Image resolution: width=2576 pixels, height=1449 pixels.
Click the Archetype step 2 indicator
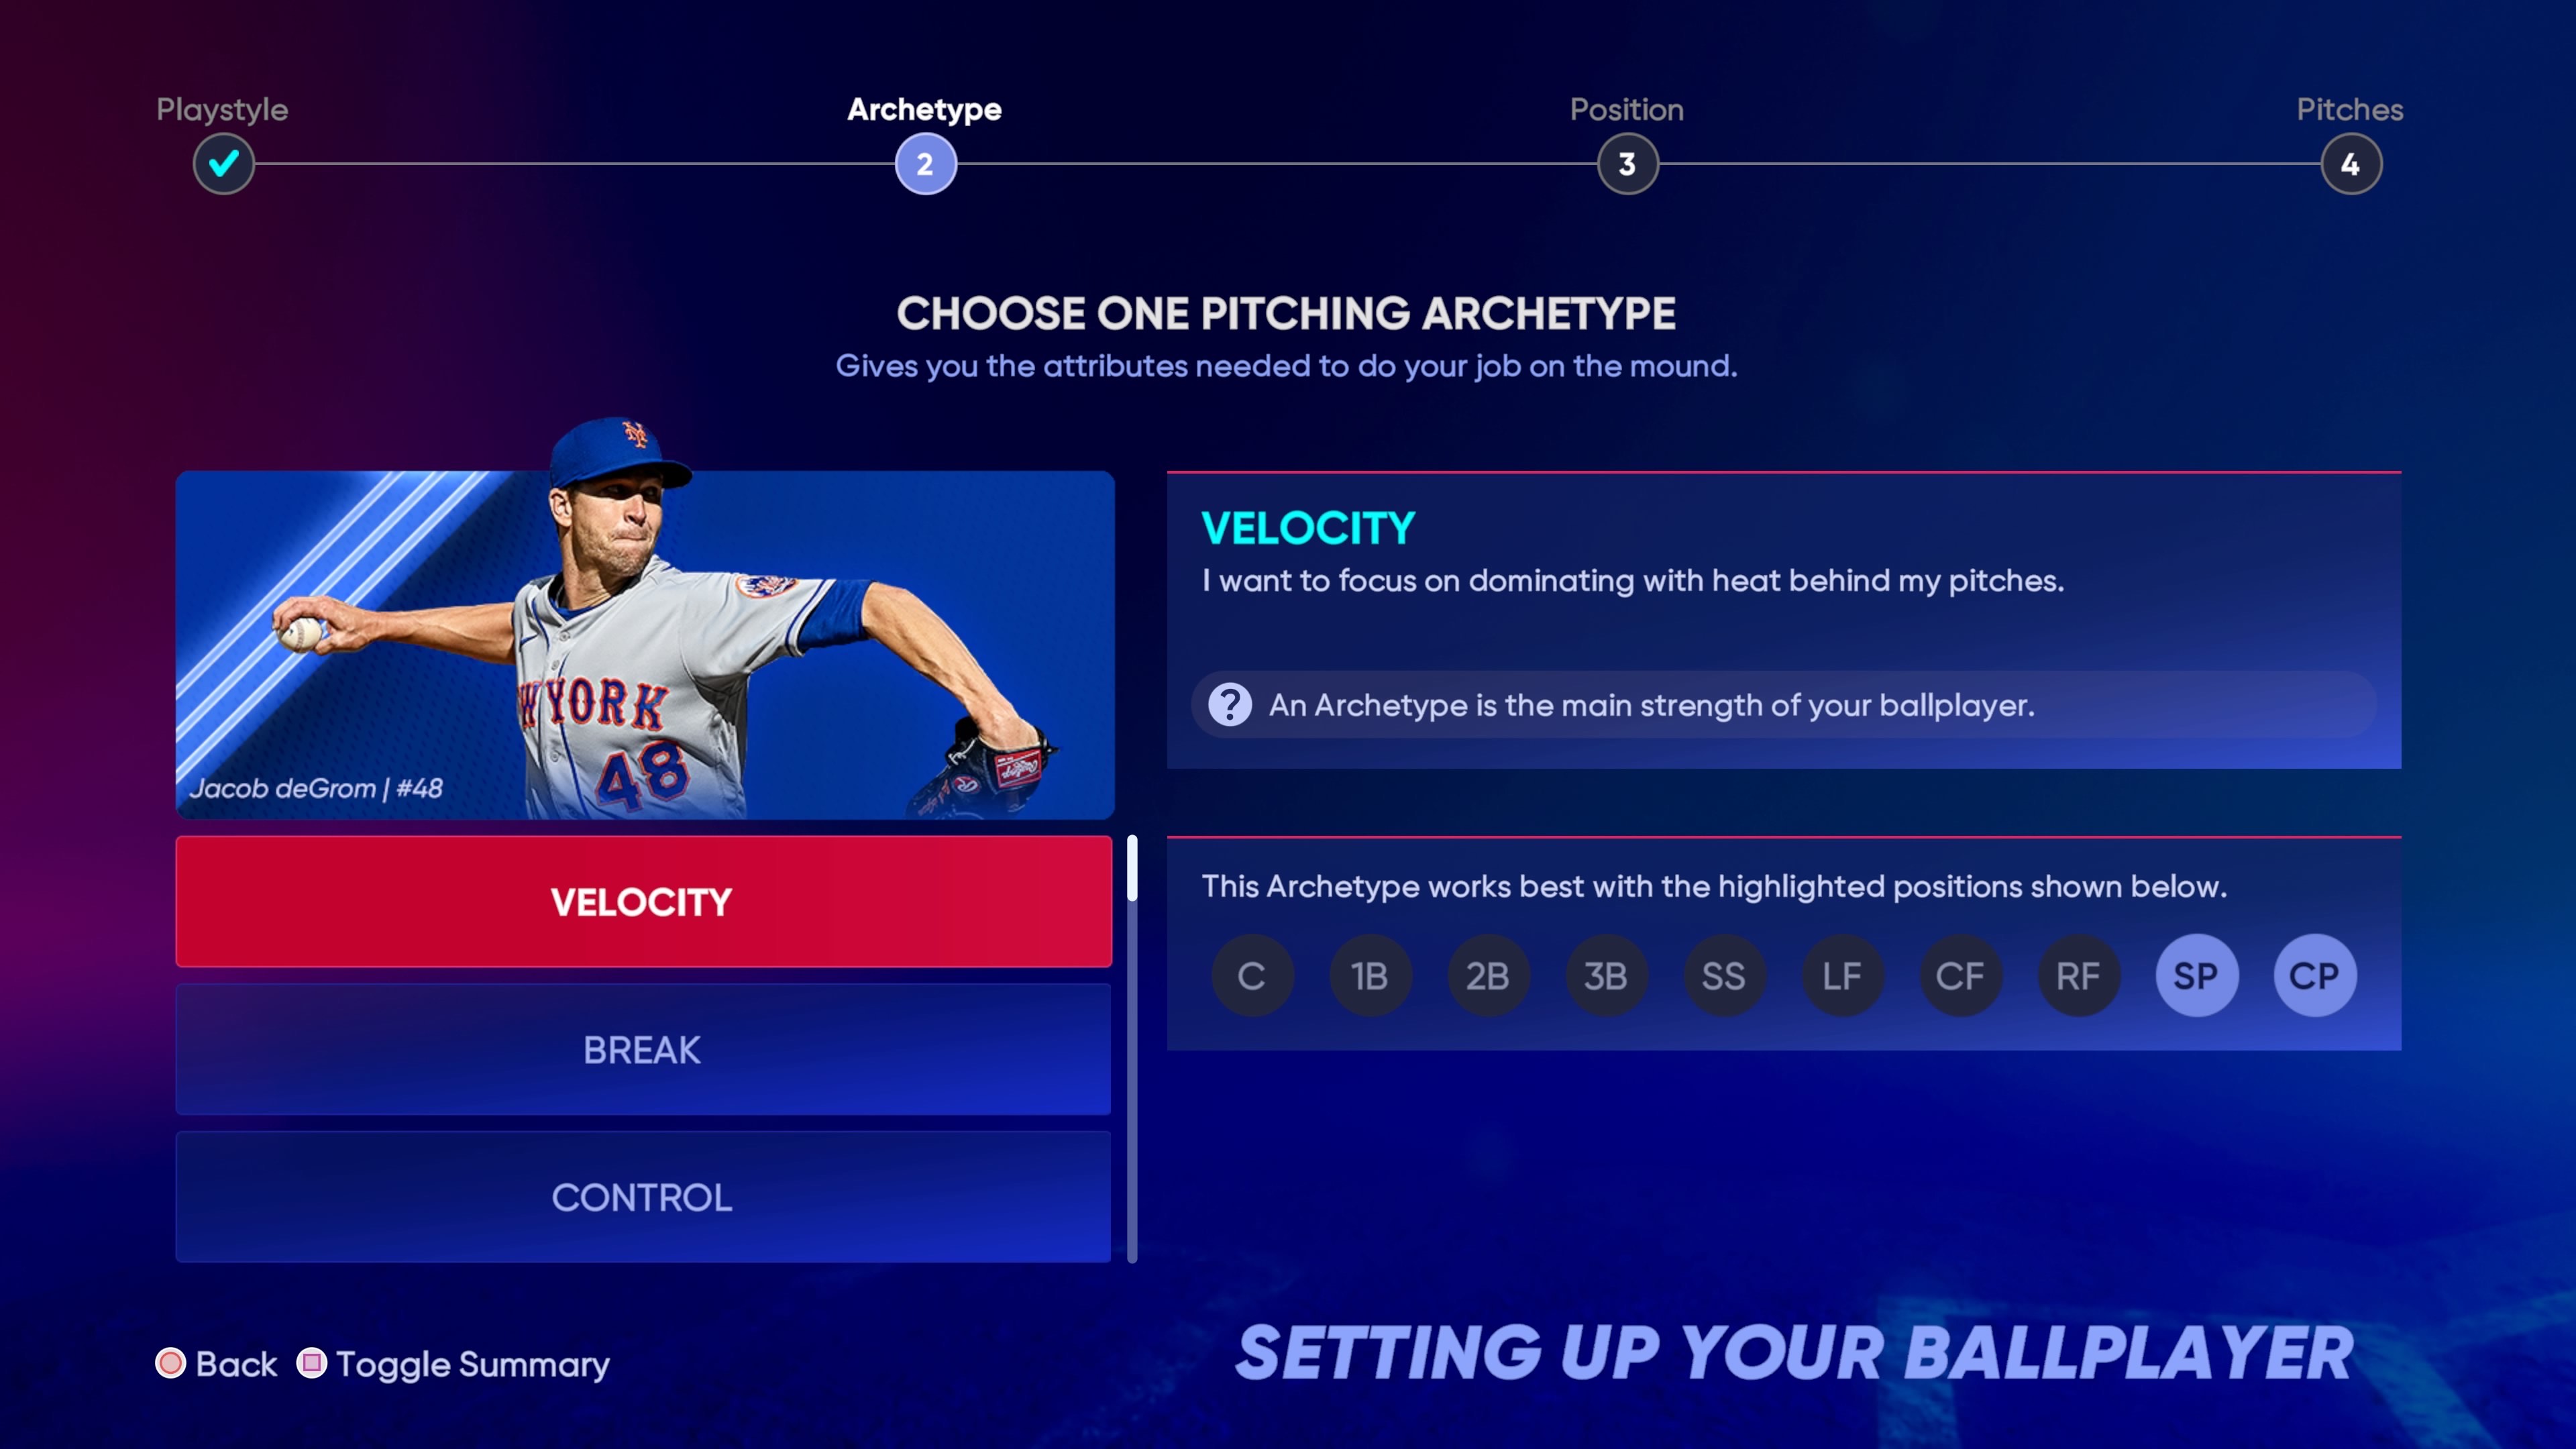coord(924,163)
